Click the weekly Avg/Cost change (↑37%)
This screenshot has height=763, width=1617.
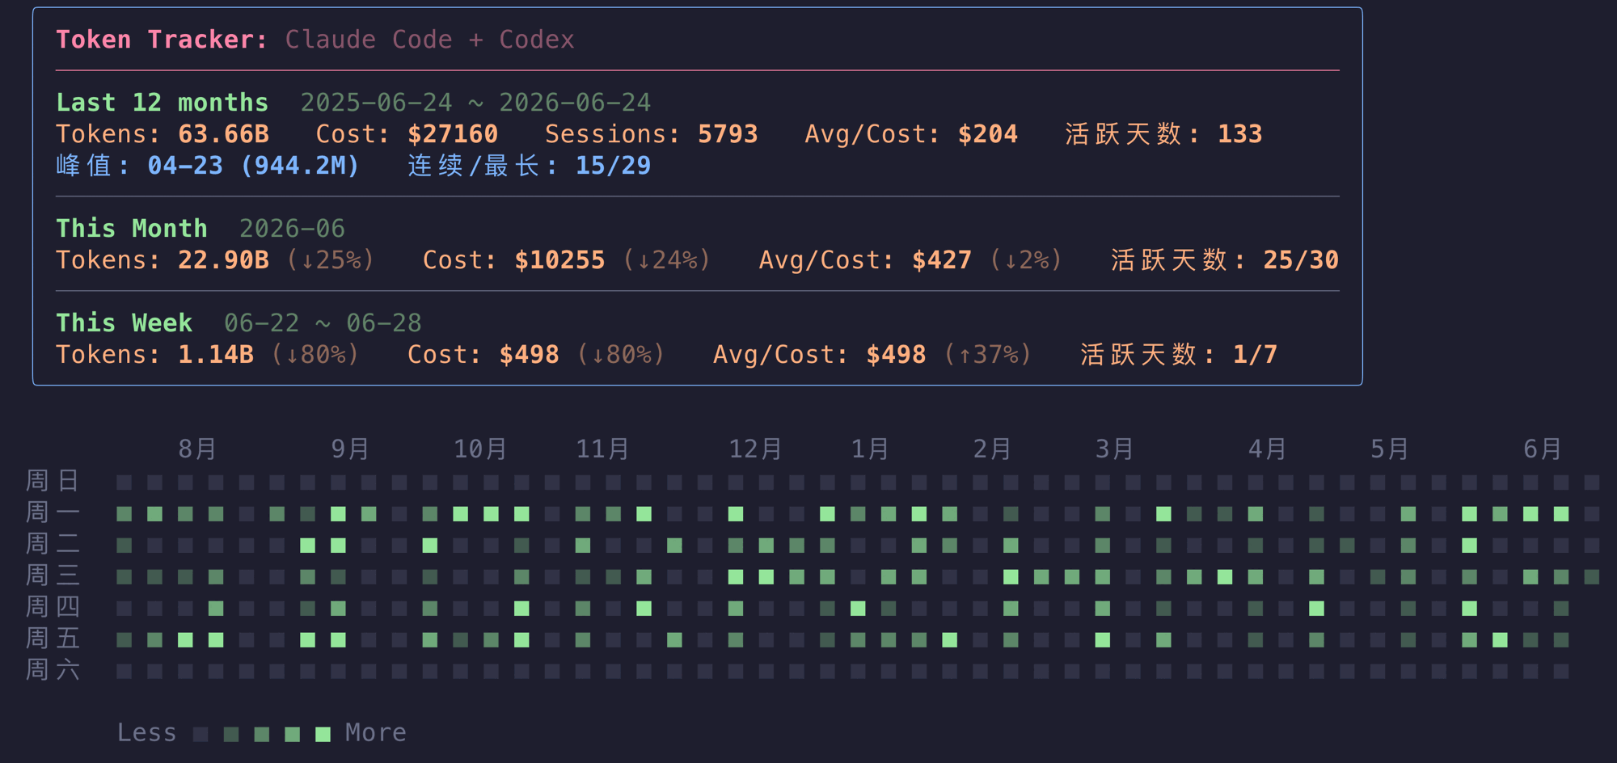(988, 355)
